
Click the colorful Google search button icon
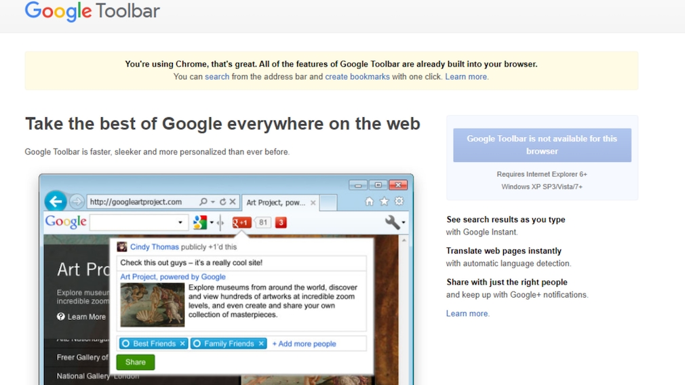(200, 222)
